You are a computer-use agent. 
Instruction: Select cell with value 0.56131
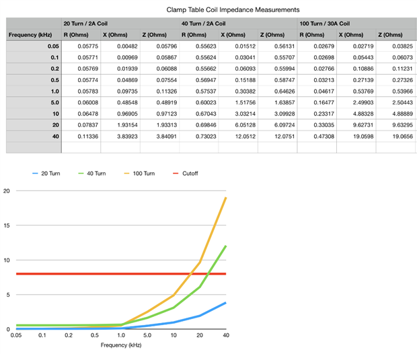(278, 46)
